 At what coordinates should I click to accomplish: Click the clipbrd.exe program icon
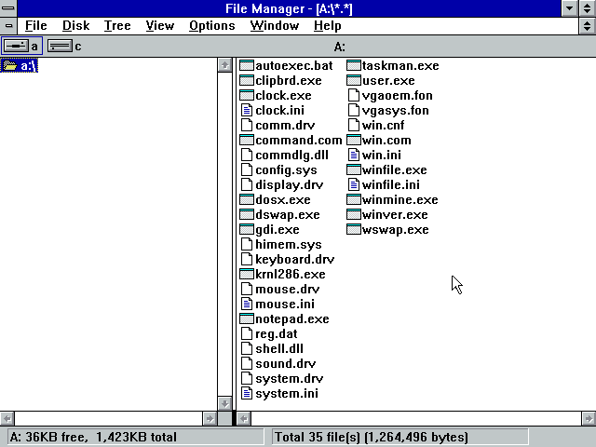[x=247, y=81]
